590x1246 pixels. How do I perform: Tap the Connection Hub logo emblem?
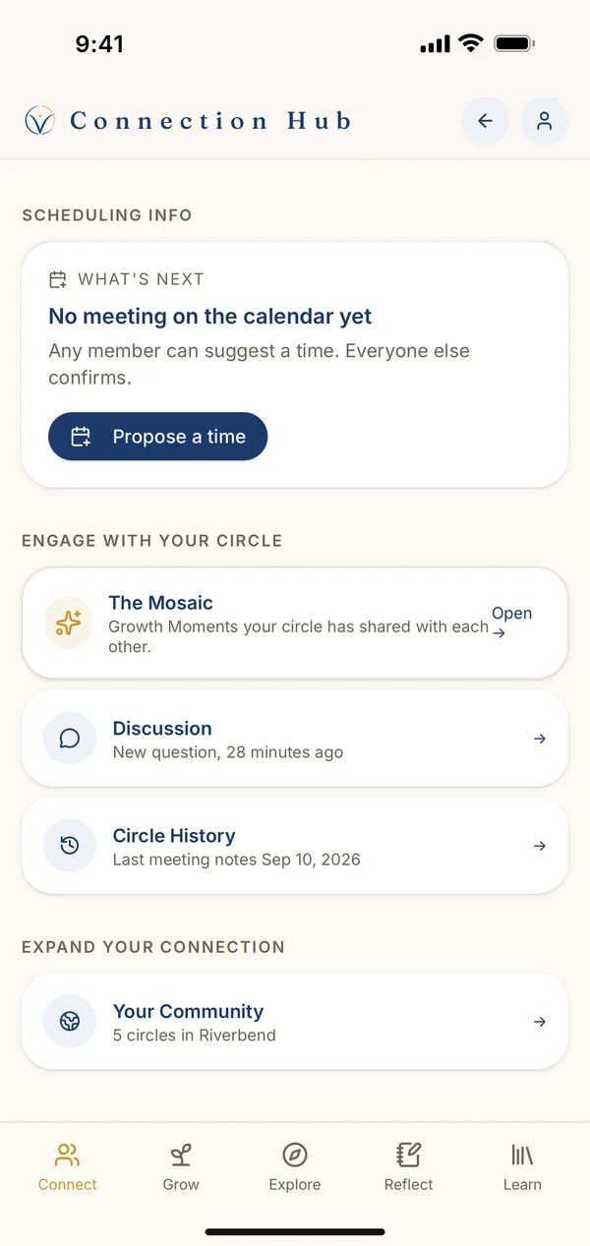click(39, 121)
